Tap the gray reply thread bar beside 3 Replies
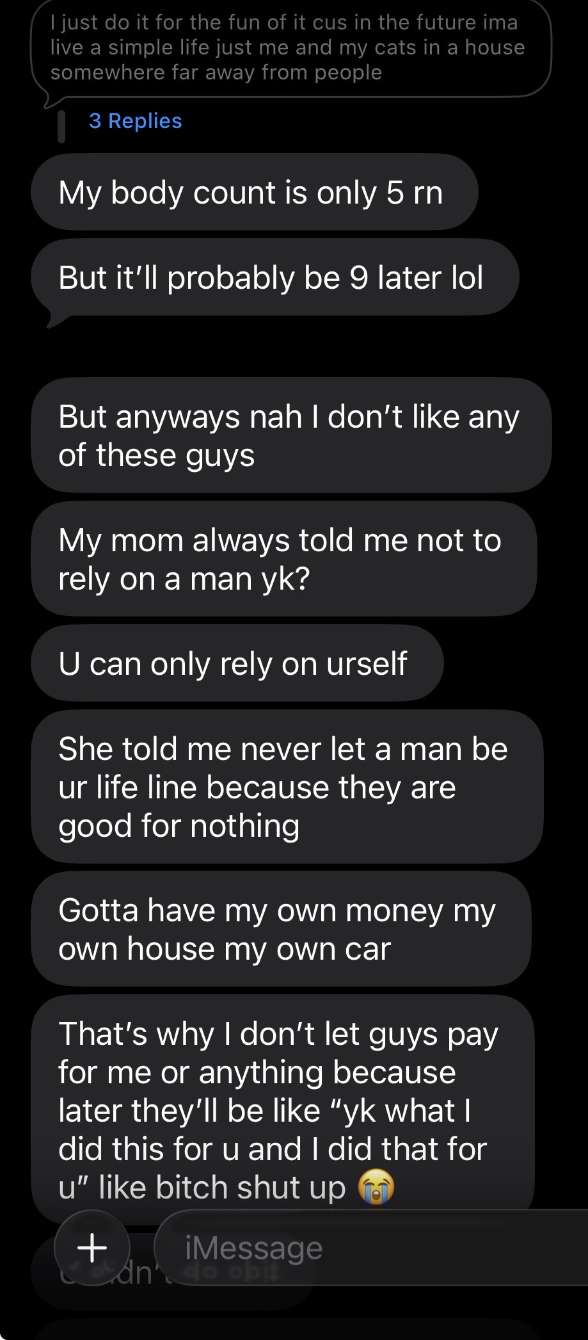 point(61,126)
